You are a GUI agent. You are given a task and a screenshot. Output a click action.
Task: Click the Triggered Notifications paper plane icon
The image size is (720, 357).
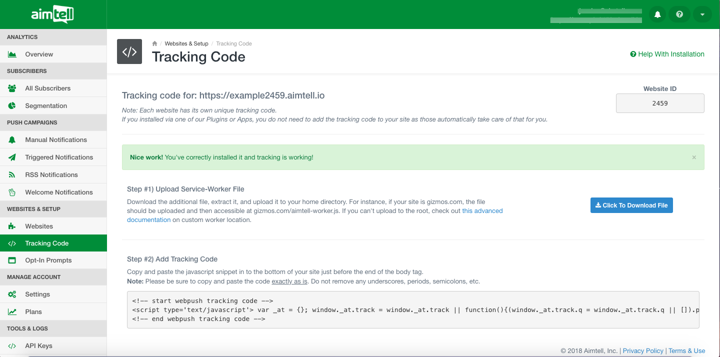tap(12, 157)
